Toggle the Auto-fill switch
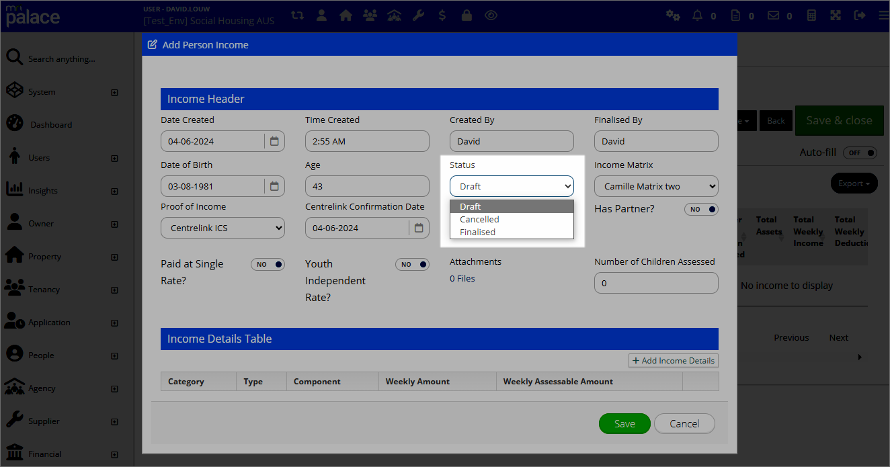Viewport: 890px width, 467px height. point(860,153)
